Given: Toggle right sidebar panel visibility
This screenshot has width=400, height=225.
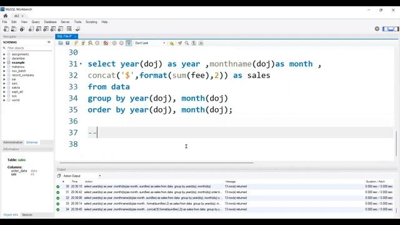Looking at the screenshot, I should (x=396, y=29).
